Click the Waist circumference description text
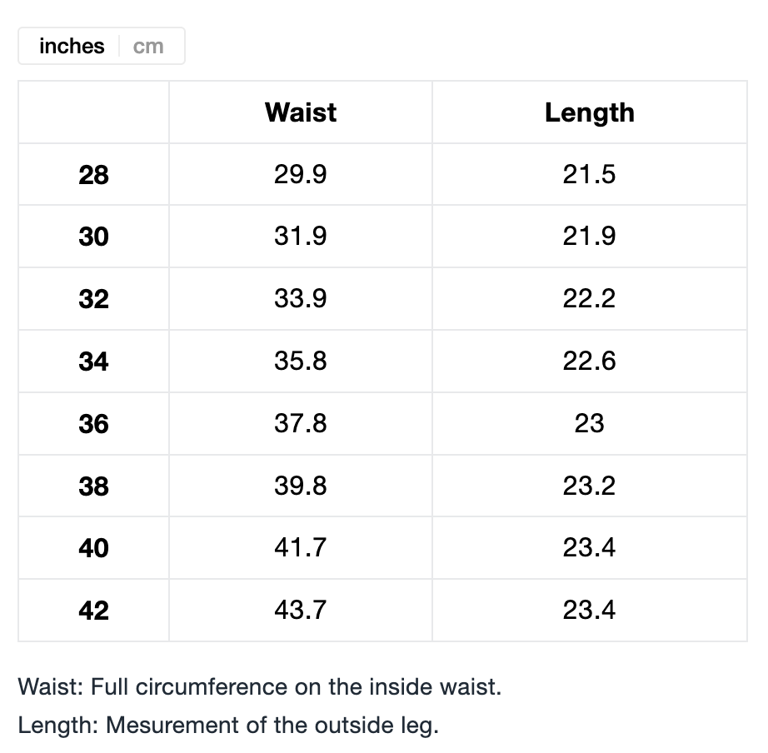Image resolution: width=768 pixels, height=753 pixels. tap(260, 688)
